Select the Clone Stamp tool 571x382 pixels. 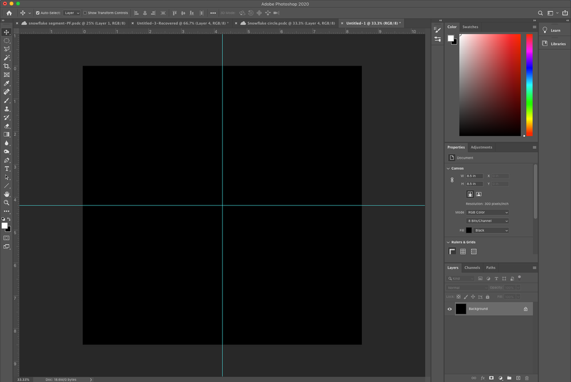coord(6,109)
